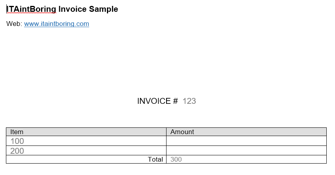Click the Total label cell
The width and height of the screenshot is (335, 175).
86,159
